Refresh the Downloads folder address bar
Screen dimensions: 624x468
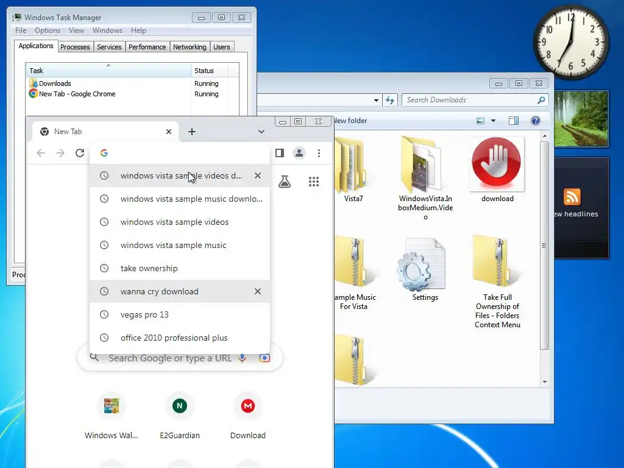[x=390, y=100]
